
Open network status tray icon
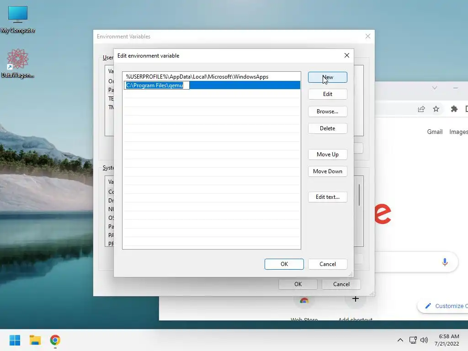click(413, 340)
